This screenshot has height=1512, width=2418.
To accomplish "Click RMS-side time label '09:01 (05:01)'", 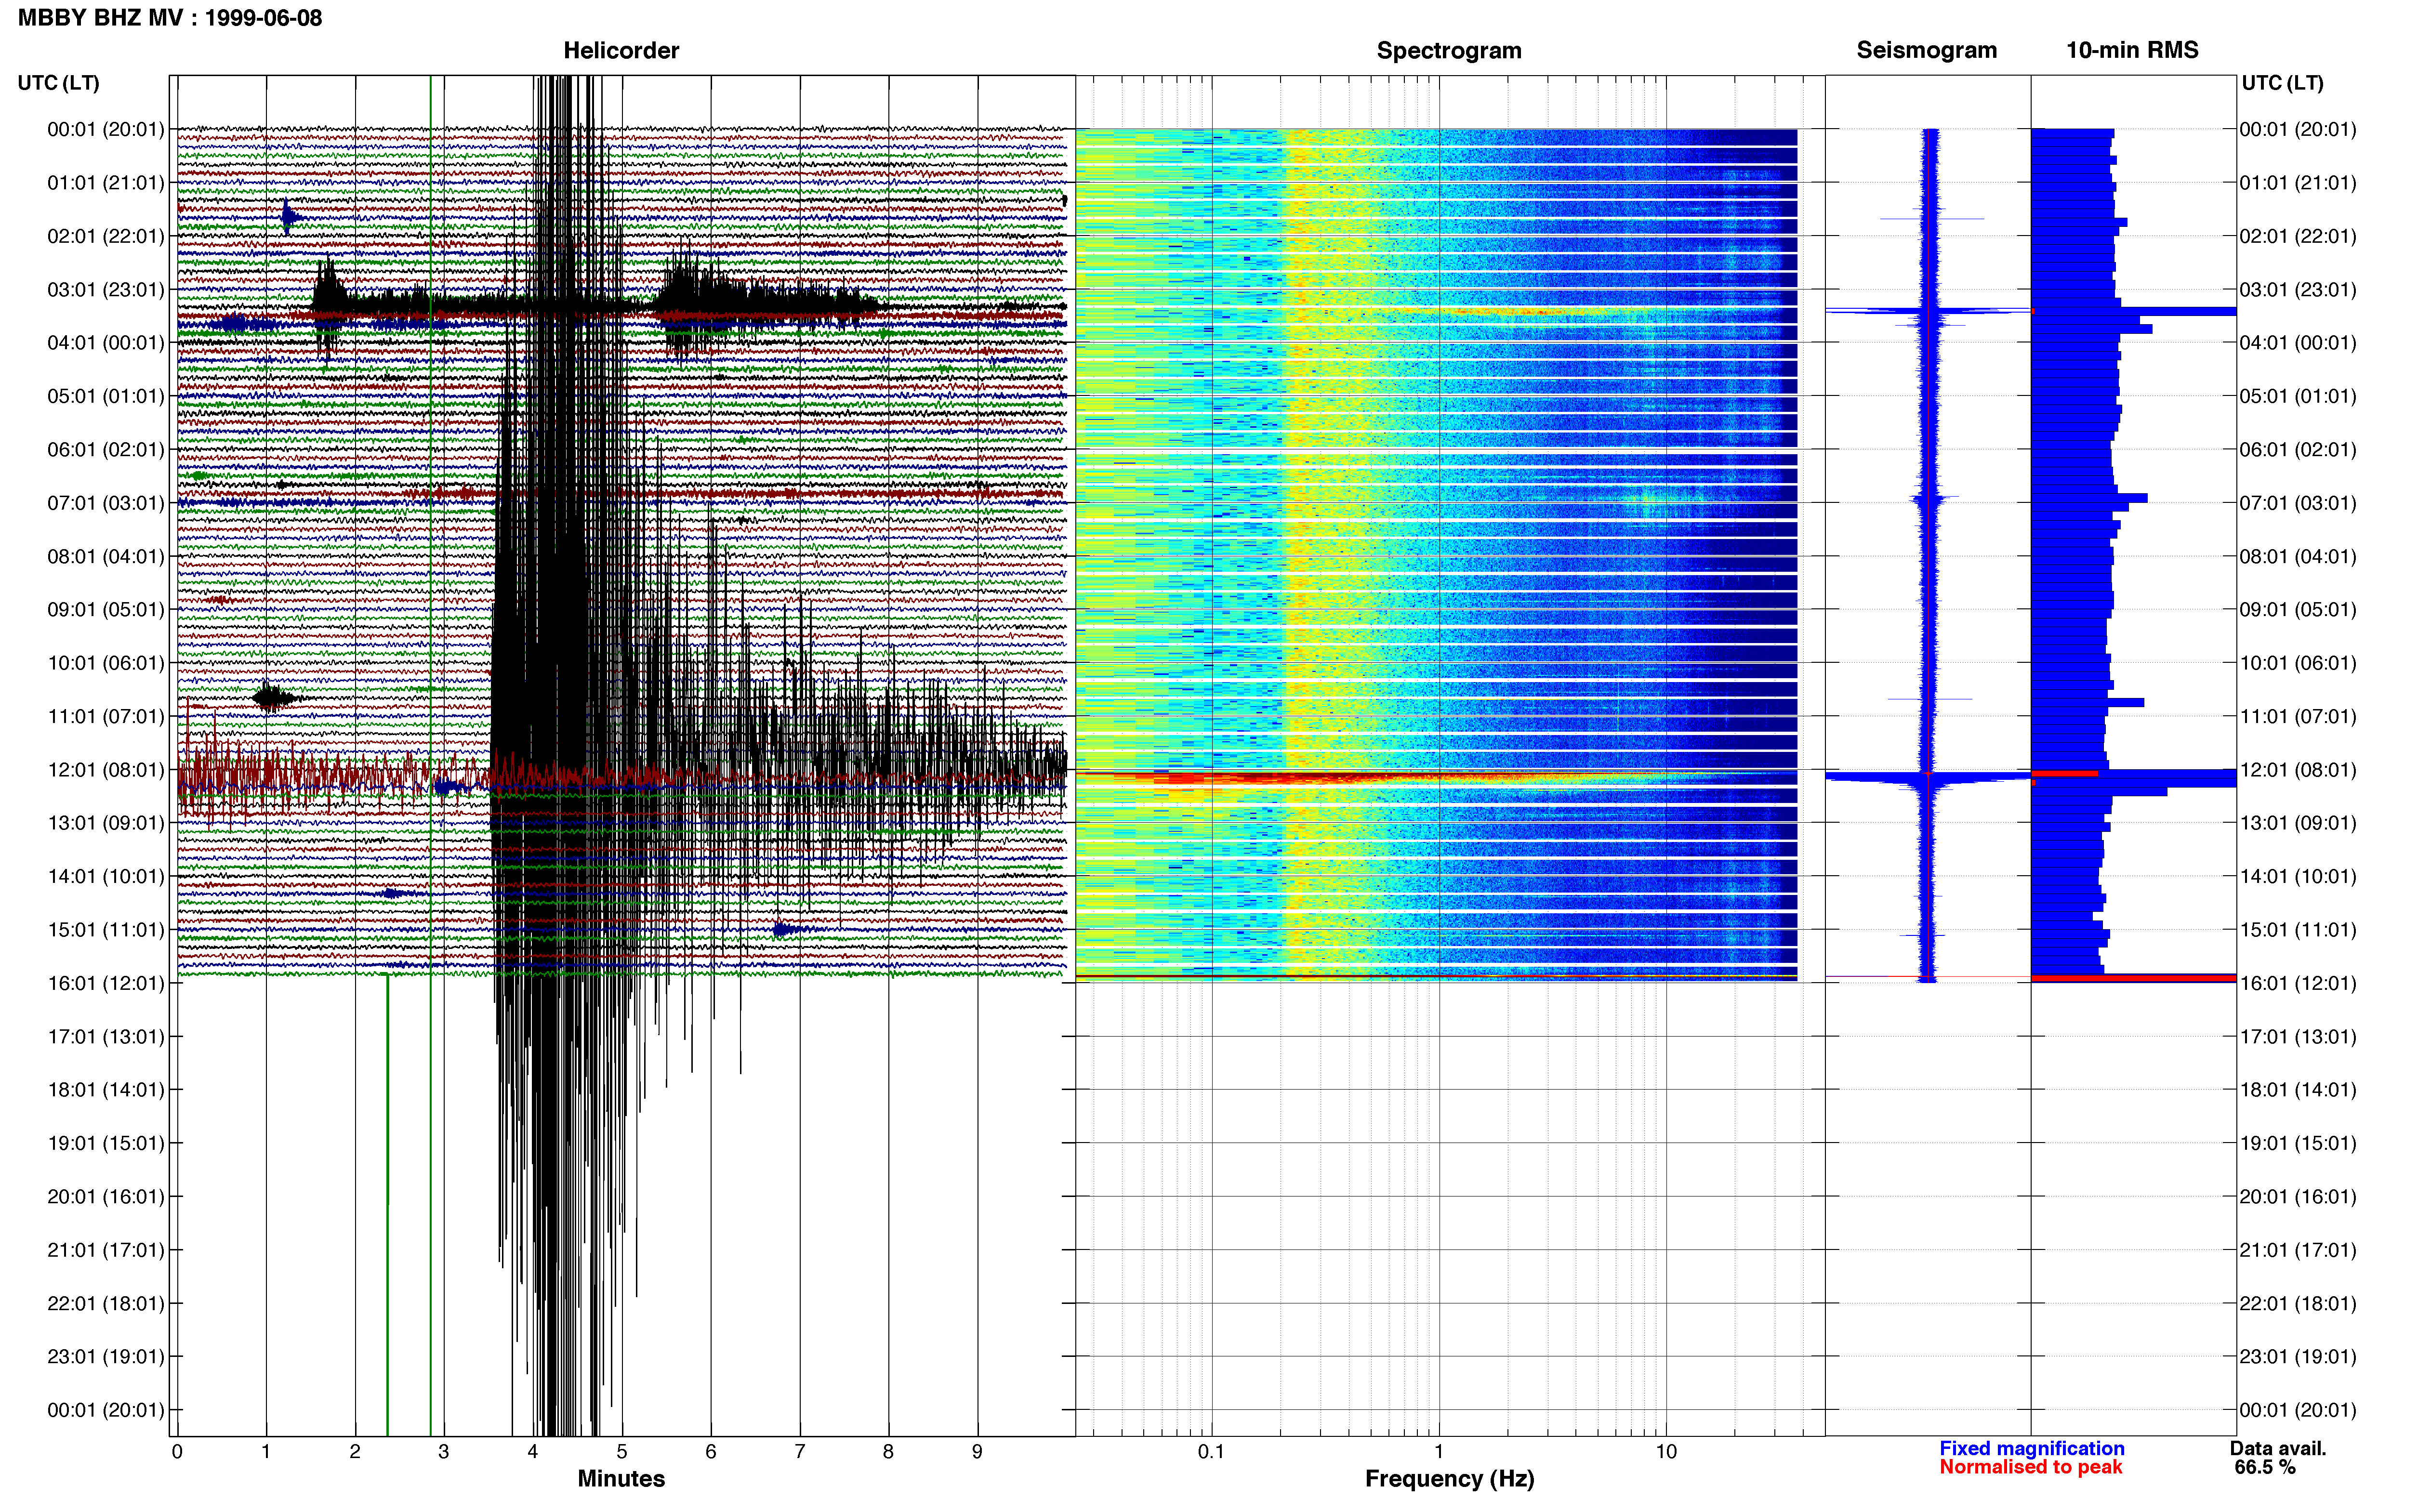I will pyautogui.click(x=2298, y=610).
